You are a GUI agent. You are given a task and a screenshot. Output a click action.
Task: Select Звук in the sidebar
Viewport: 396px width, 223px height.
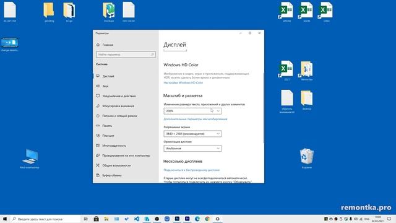coord(106,86)
